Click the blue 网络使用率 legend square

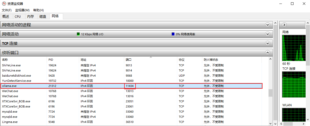point(173,34)
